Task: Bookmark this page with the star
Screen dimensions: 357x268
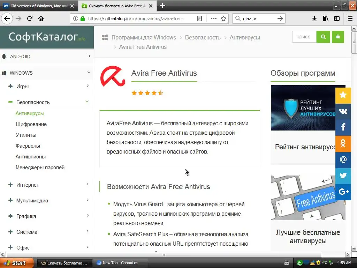Action: (223, 18)
